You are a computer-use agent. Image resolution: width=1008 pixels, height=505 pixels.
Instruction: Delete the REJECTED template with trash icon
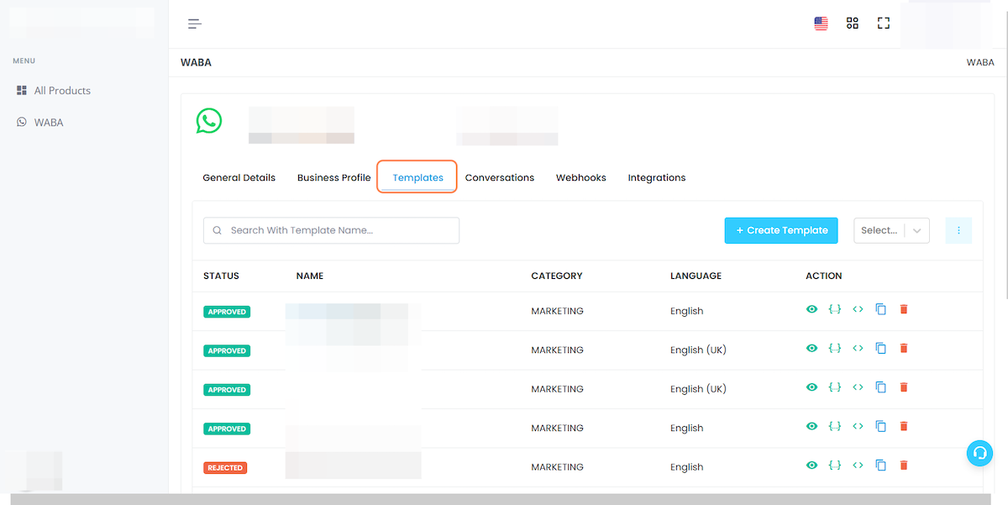tap(904, 466)
